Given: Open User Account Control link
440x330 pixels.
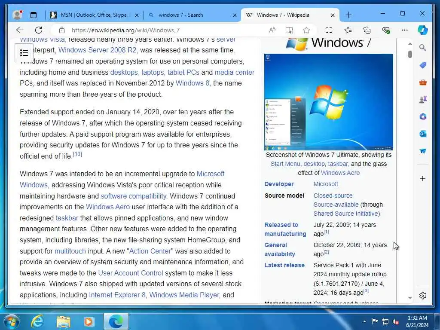Looking at the screenshot, I should pyautogui.click(x=131, y=273).
